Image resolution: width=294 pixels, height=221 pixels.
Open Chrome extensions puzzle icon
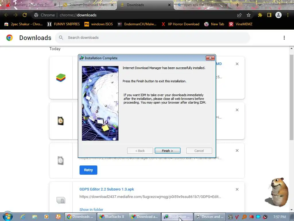point(260,15)
